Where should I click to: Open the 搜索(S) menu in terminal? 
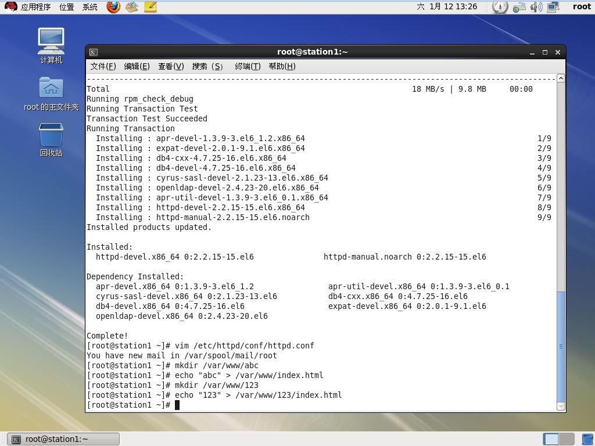(207, 66)
